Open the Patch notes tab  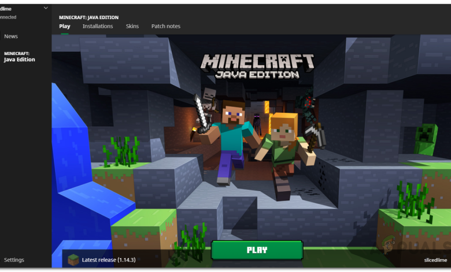(x=166, y=26)
